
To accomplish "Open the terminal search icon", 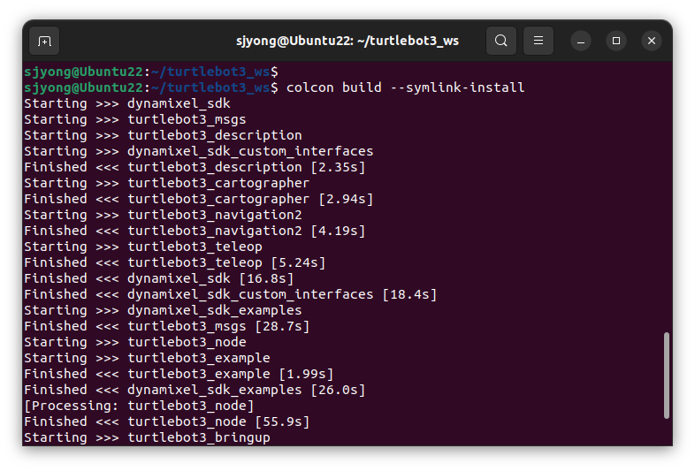I will (x=500, y=41).
